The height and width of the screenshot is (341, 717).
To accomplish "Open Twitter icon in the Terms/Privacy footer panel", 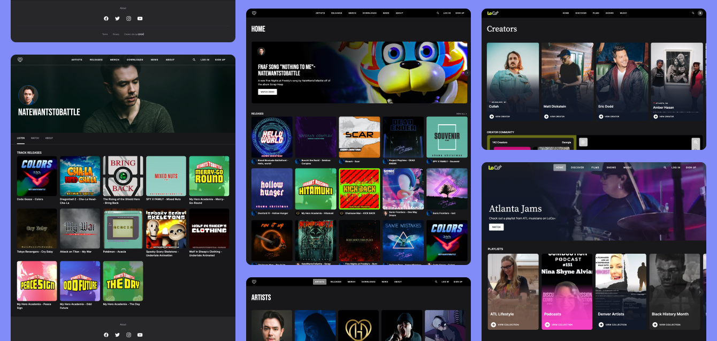I will pos(117,18).
